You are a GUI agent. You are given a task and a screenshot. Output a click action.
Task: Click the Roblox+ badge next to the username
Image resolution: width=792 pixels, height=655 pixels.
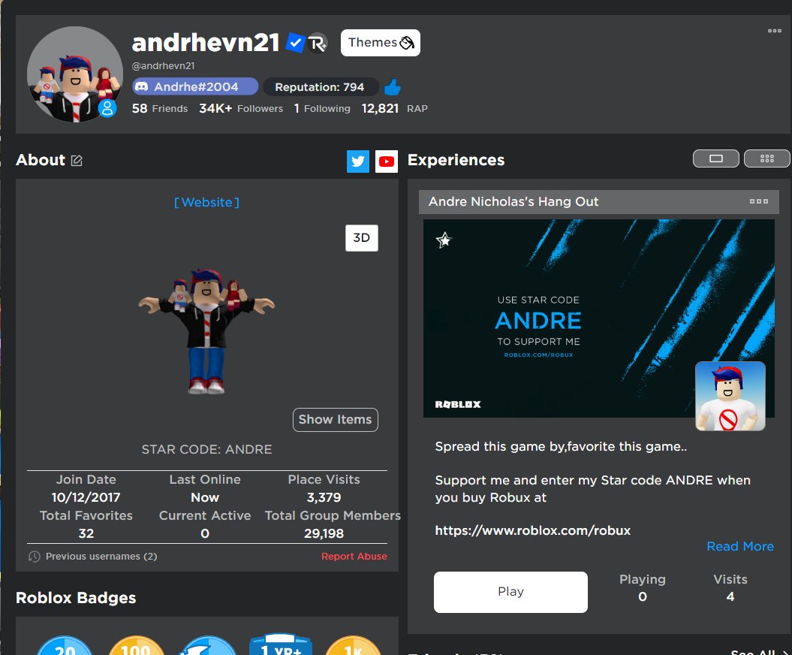pos(318,43)
